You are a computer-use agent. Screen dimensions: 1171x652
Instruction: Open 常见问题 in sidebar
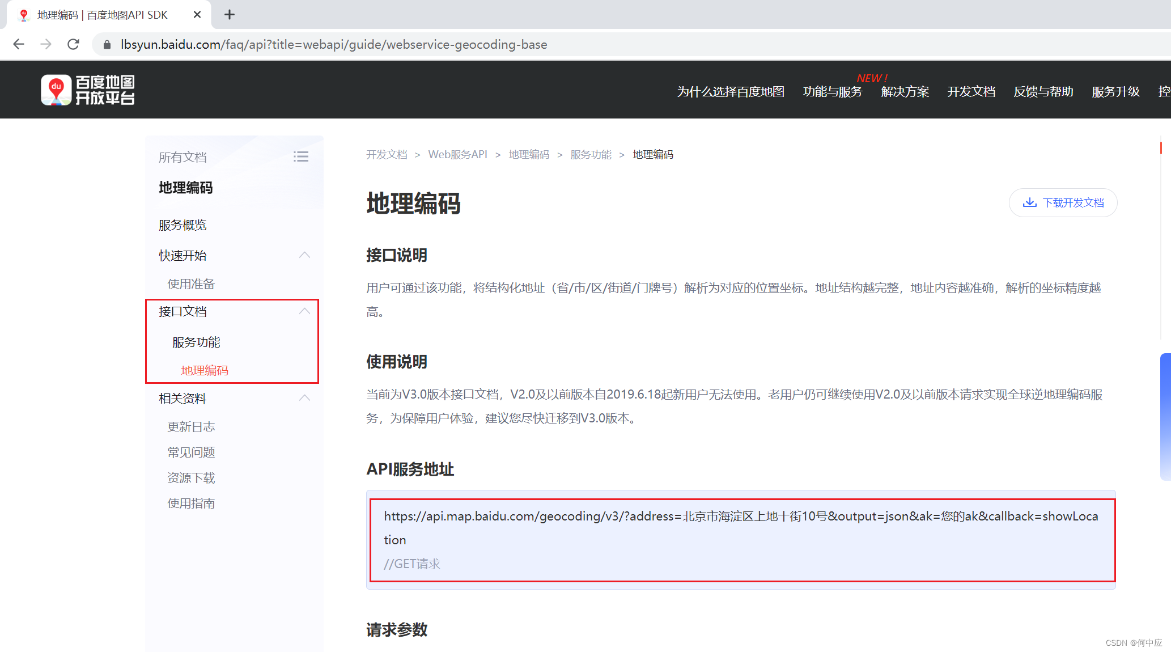click(191, 452)
